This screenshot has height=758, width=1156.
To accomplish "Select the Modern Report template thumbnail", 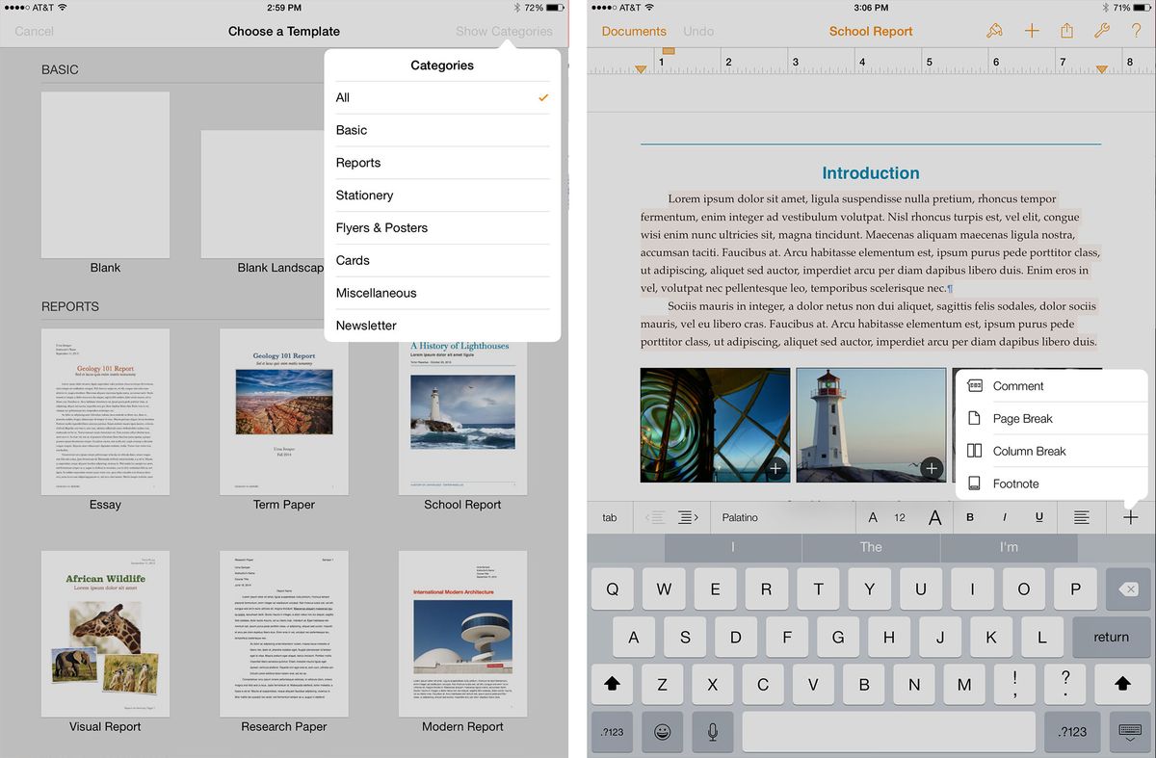I will [x=462, y=633].
